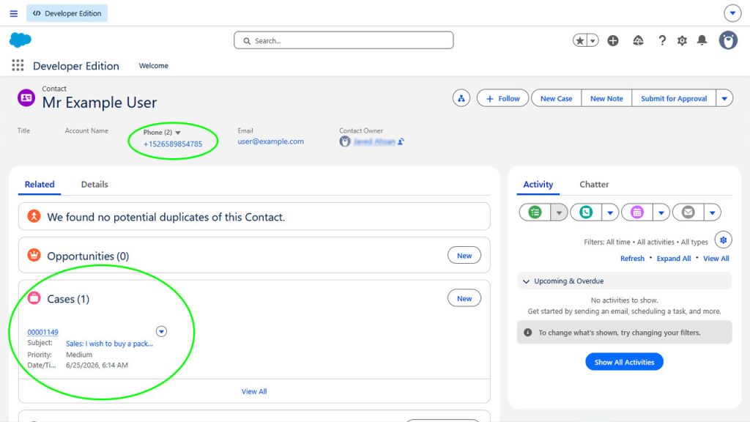Click View All in activity timeline
Image resolution: width=750 pixels, height=422 pixels.
pos(716,259)
